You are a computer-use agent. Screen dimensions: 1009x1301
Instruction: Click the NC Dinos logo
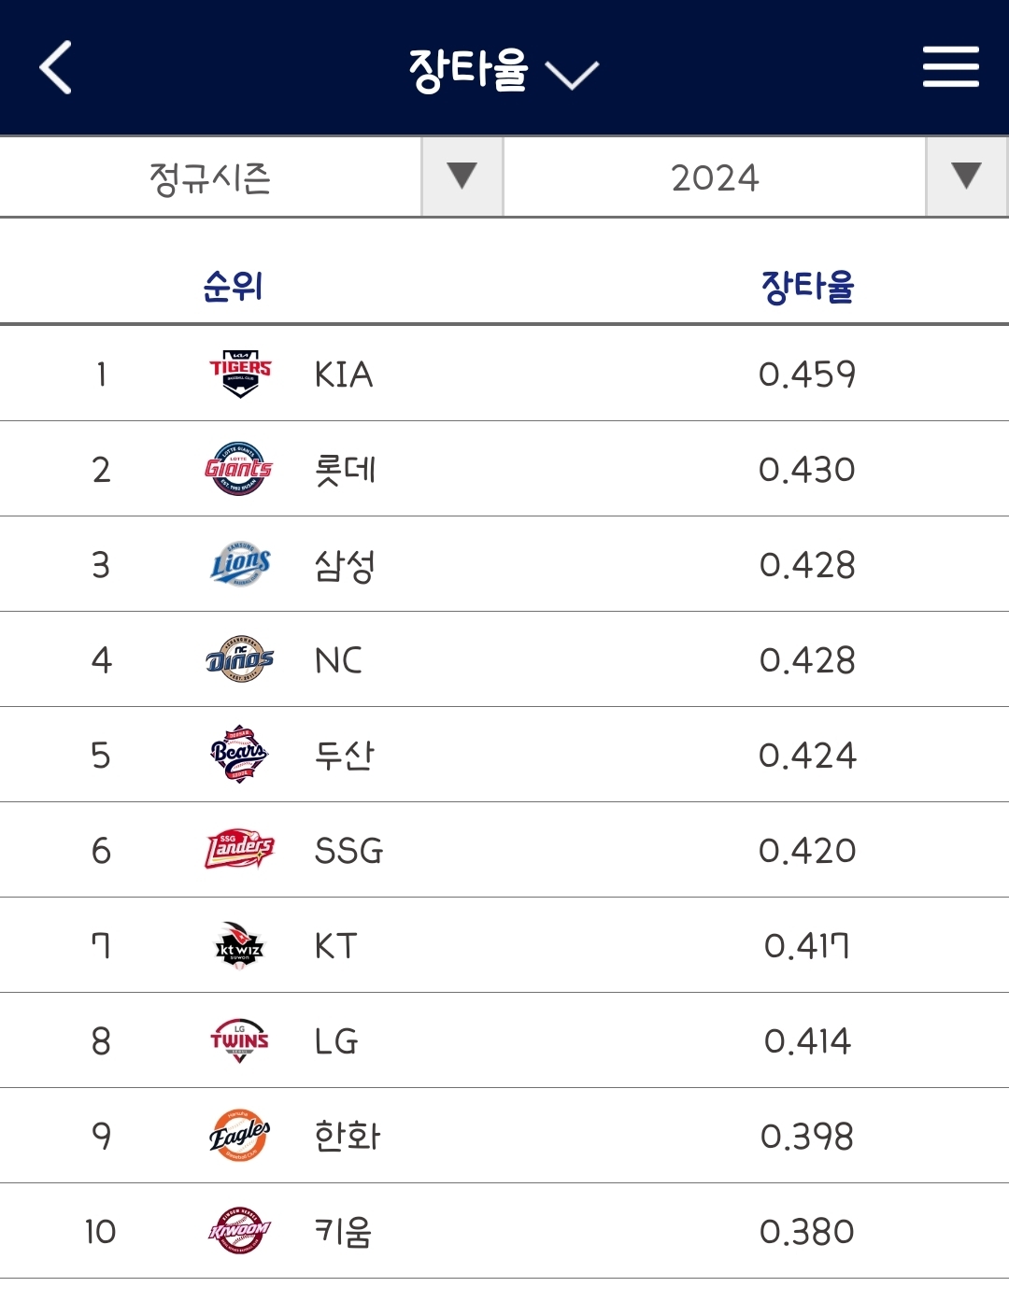click(x=240, y=659)
